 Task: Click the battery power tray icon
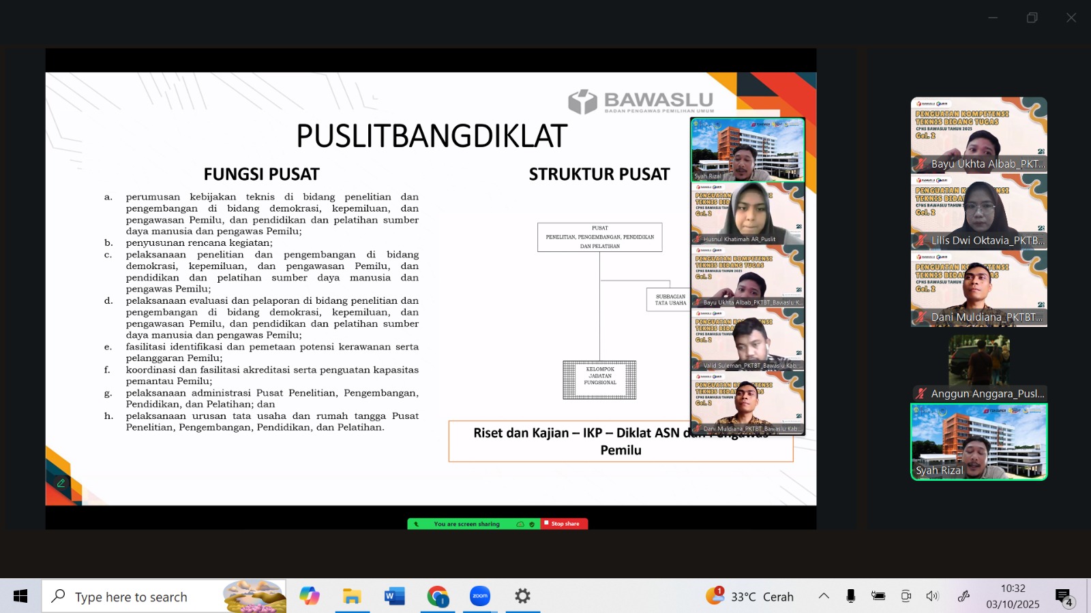coord(878,597)
